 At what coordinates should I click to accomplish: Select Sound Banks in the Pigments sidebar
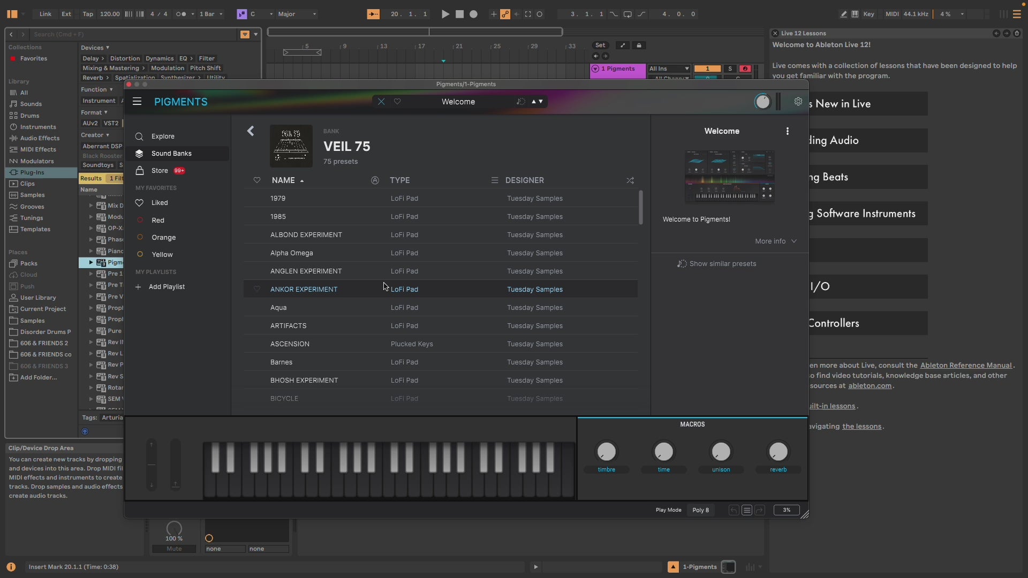[170, 154]
